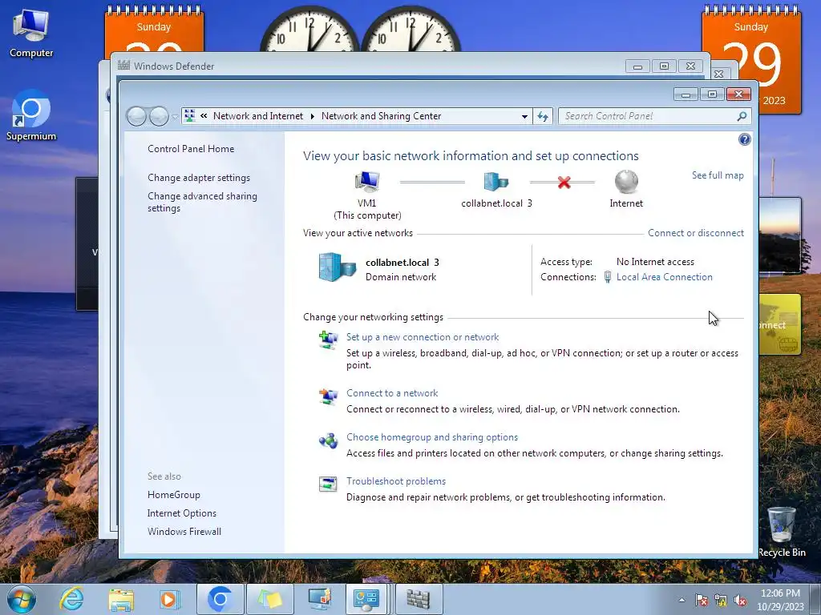
Task: Click the right-side orange calendar gadget
Action: click(x=751, y=58)
